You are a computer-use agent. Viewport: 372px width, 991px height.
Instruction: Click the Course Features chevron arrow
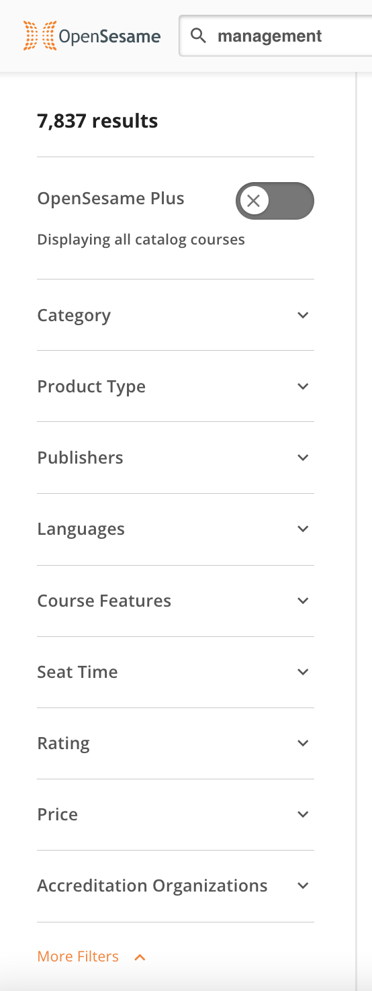tap(303, 601)
